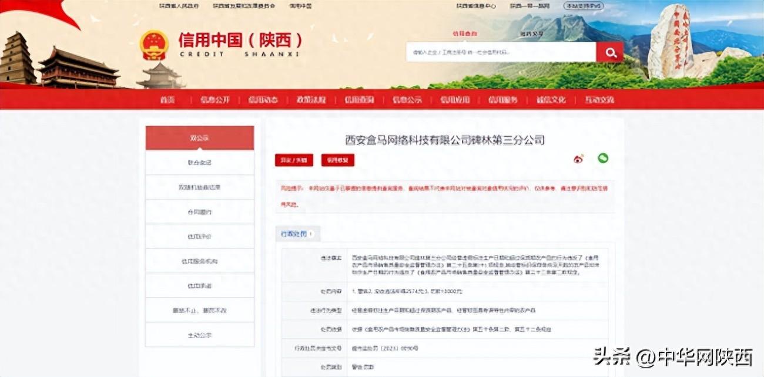Select the red 双公示 sidebar item
Viewport: 764px width, 377px height.
(x=200, y=138)
